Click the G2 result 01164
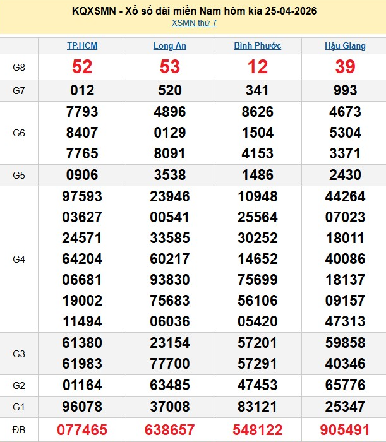Viewport: 386px width, 442px height. click(x=82, y=384)
